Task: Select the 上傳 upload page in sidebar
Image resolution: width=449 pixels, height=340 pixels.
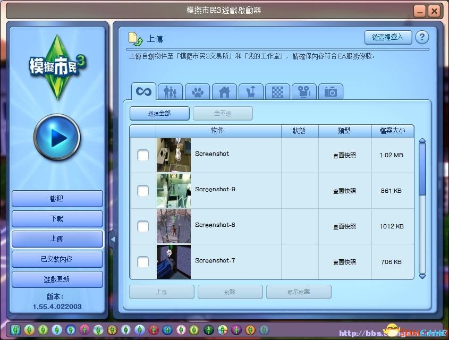Action: click(57, 239)
